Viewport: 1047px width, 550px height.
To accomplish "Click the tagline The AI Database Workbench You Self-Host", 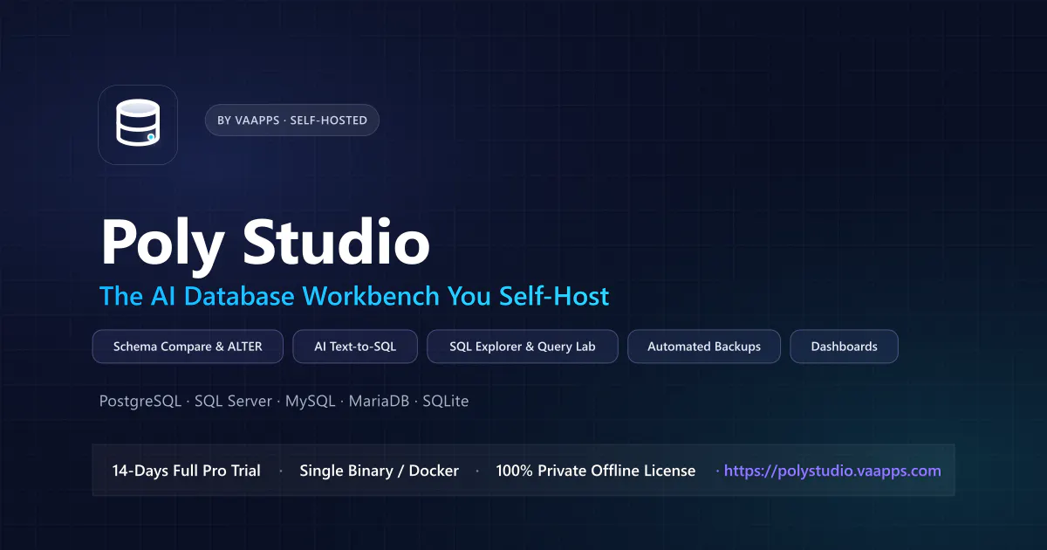I will pos(354,296).
